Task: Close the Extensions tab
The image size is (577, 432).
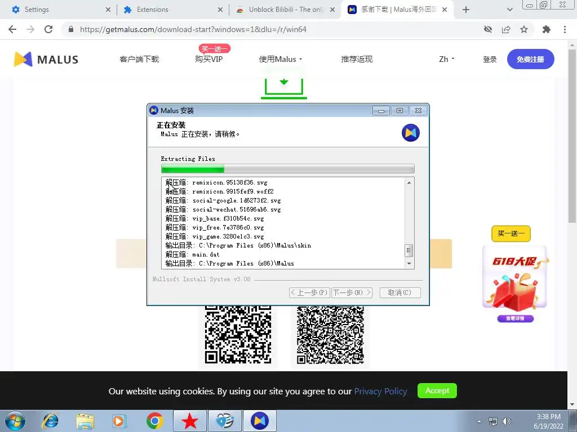Action: coord(220,10)
